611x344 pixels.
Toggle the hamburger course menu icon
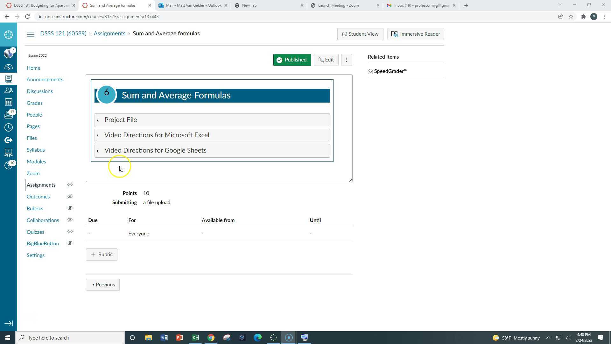(x=31, y=34)
